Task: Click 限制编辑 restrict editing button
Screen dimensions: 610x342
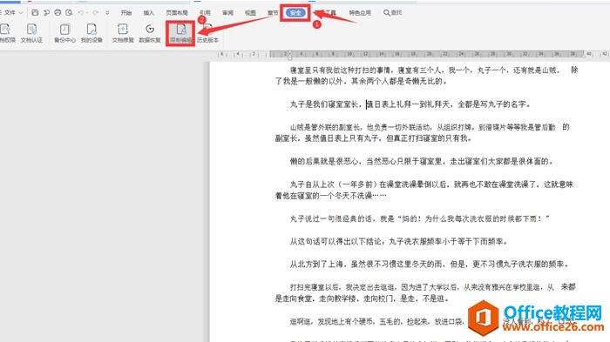Action: point(181,33)
